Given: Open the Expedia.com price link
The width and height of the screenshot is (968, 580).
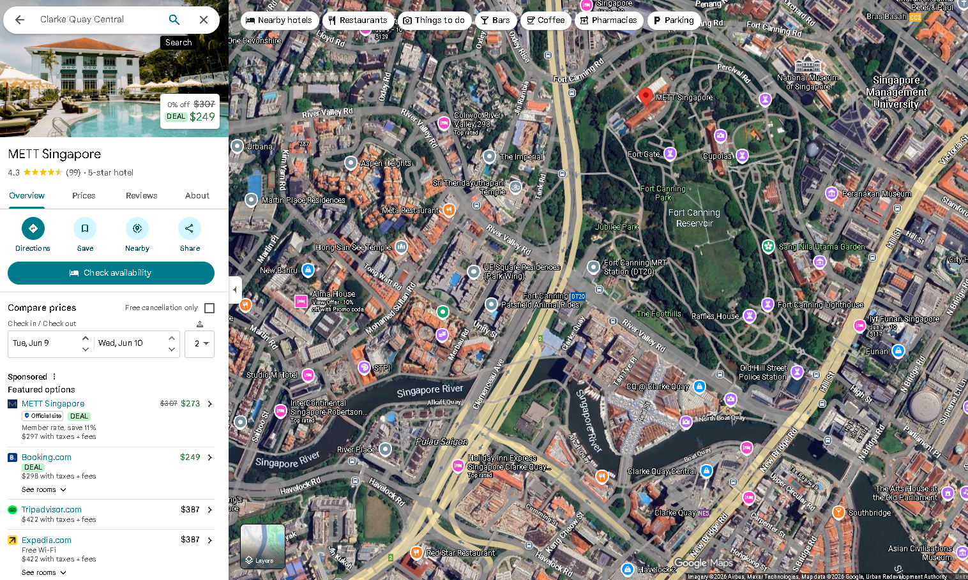Looking at the screenshot, I should tap(47, 540).
